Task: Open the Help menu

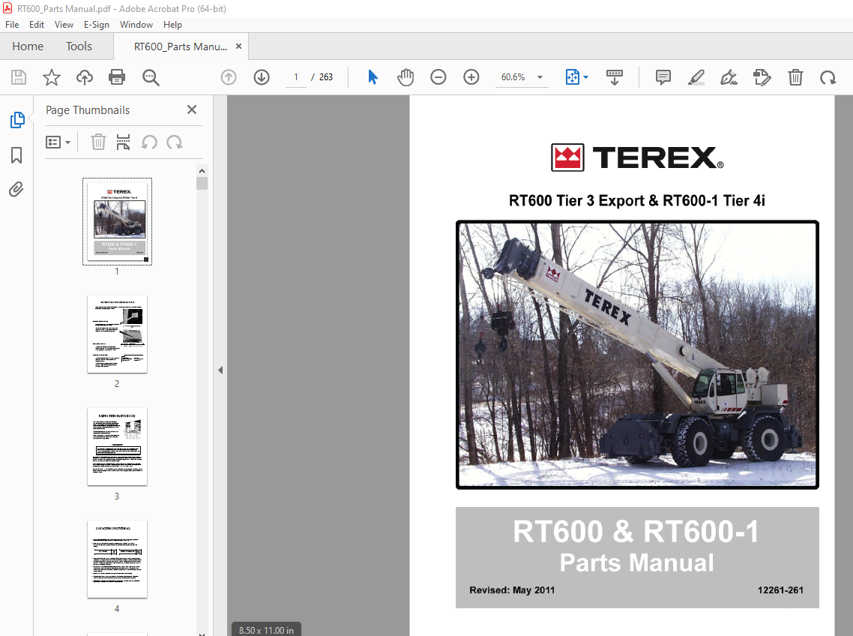Action: pos(172,25)
